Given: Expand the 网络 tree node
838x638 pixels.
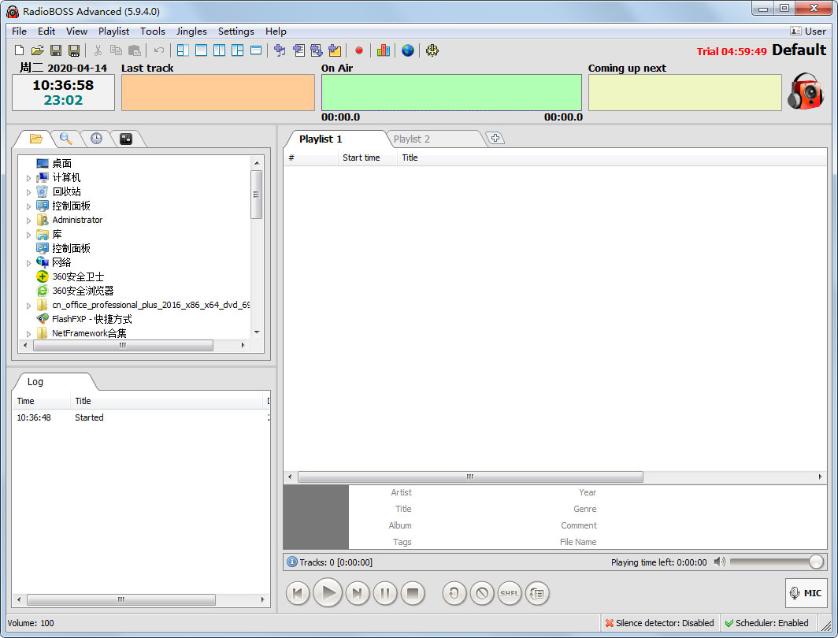Looking at the screenshot, I should (x=29, y=263).
